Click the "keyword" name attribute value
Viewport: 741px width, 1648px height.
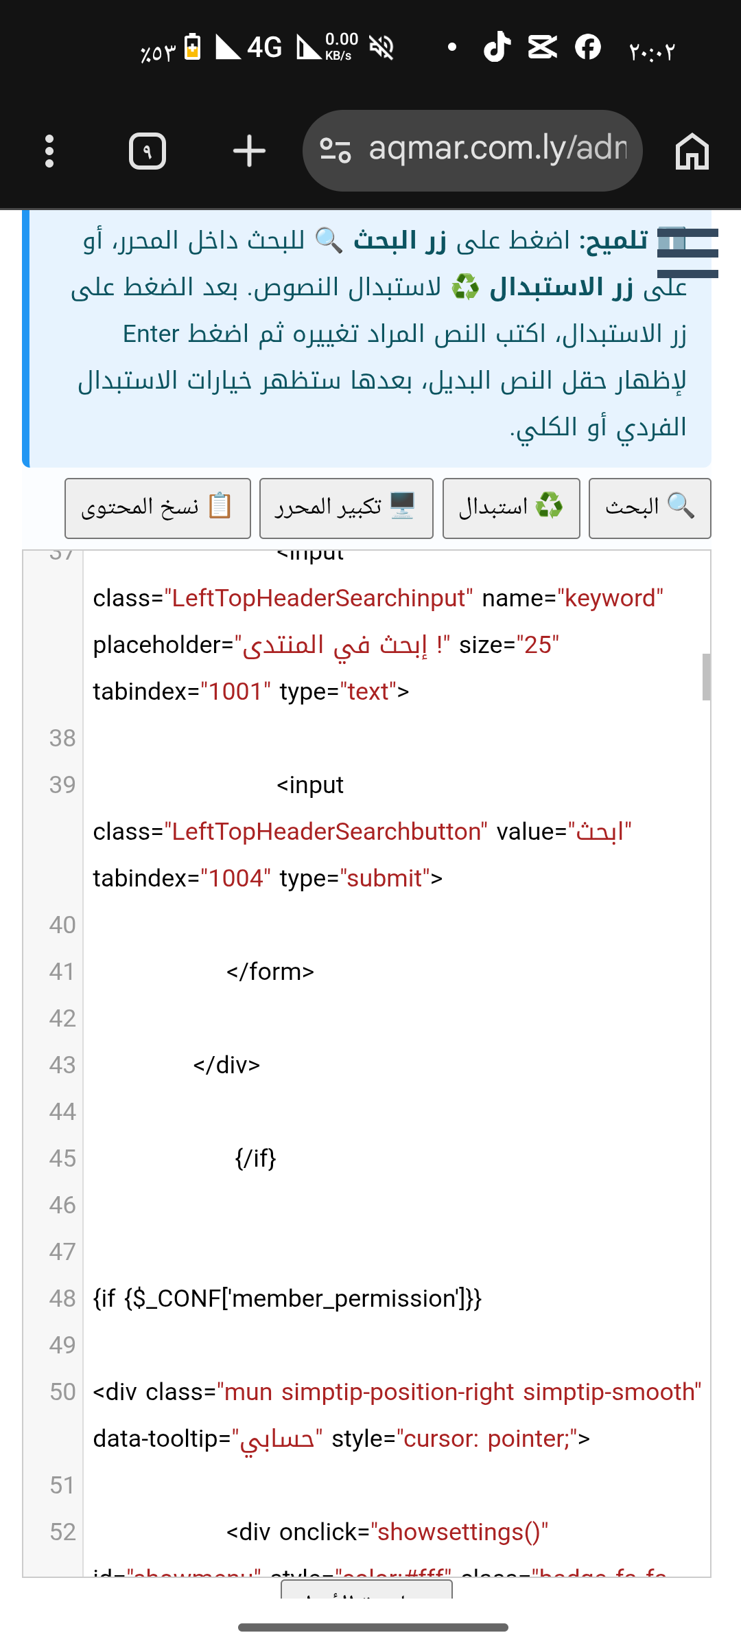611,598
